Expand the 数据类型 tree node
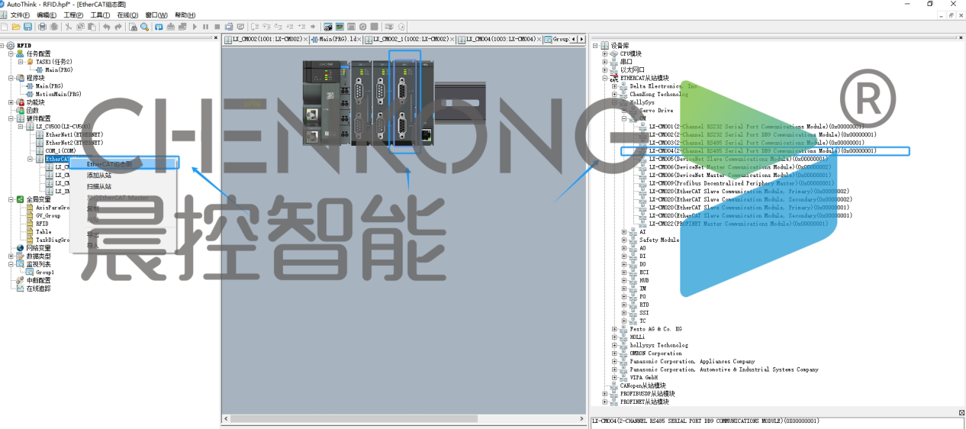The height and width of the screenshot is (429, 966). [11, 256]
